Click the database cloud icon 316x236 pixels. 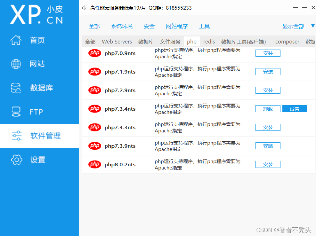click(x=16, y=88)
